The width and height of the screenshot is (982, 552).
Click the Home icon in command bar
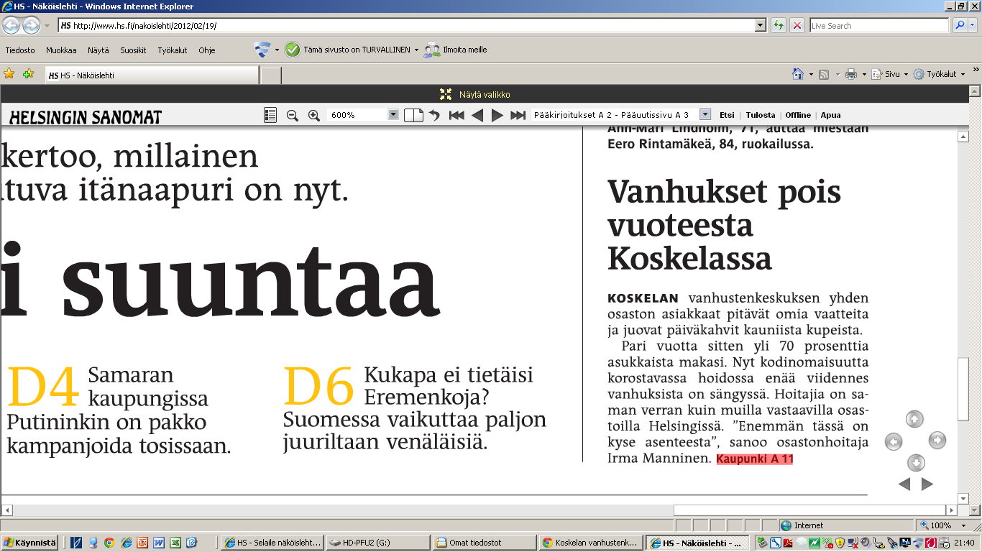797,74
